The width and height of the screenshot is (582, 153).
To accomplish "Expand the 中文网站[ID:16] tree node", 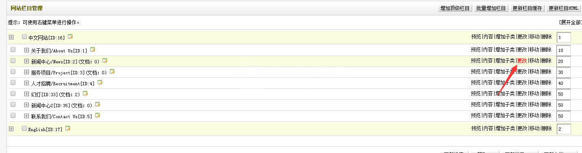I will [x=11, y=37].
